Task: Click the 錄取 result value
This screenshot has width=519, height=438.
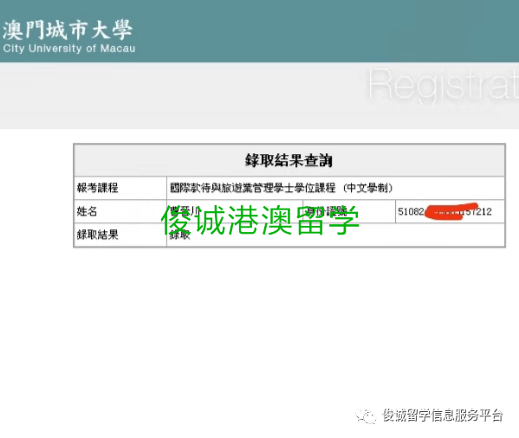Action: 179,235
